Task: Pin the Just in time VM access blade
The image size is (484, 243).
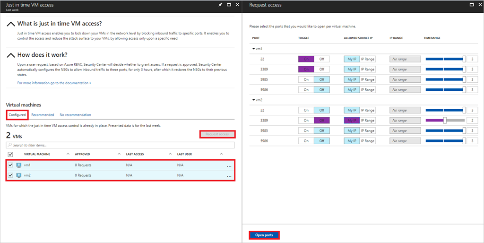Action: pos(220,5)
